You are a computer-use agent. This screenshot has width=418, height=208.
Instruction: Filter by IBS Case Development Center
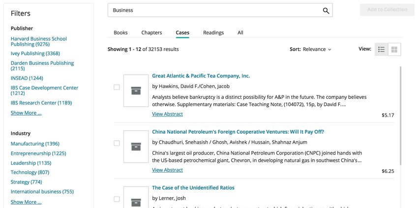(x=45, y=90)
